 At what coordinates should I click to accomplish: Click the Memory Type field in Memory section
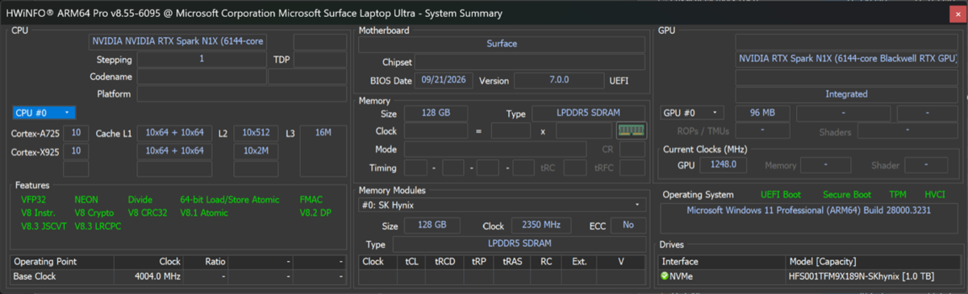point(587,114)
